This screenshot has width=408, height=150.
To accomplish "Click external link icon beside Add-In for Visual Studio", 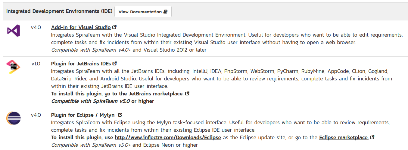I will 114,27.
